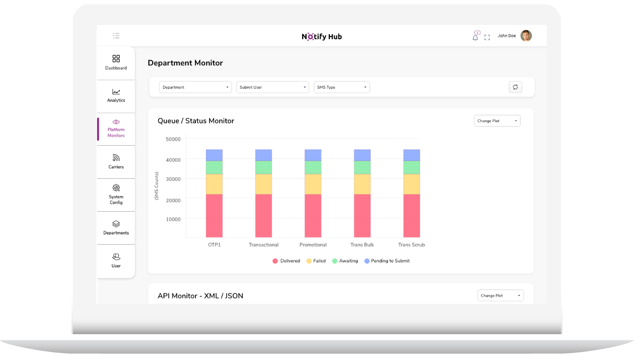634x356 pixels.
Task: Open the SMS Type dropdown
Action: click(x=341, y=87)
